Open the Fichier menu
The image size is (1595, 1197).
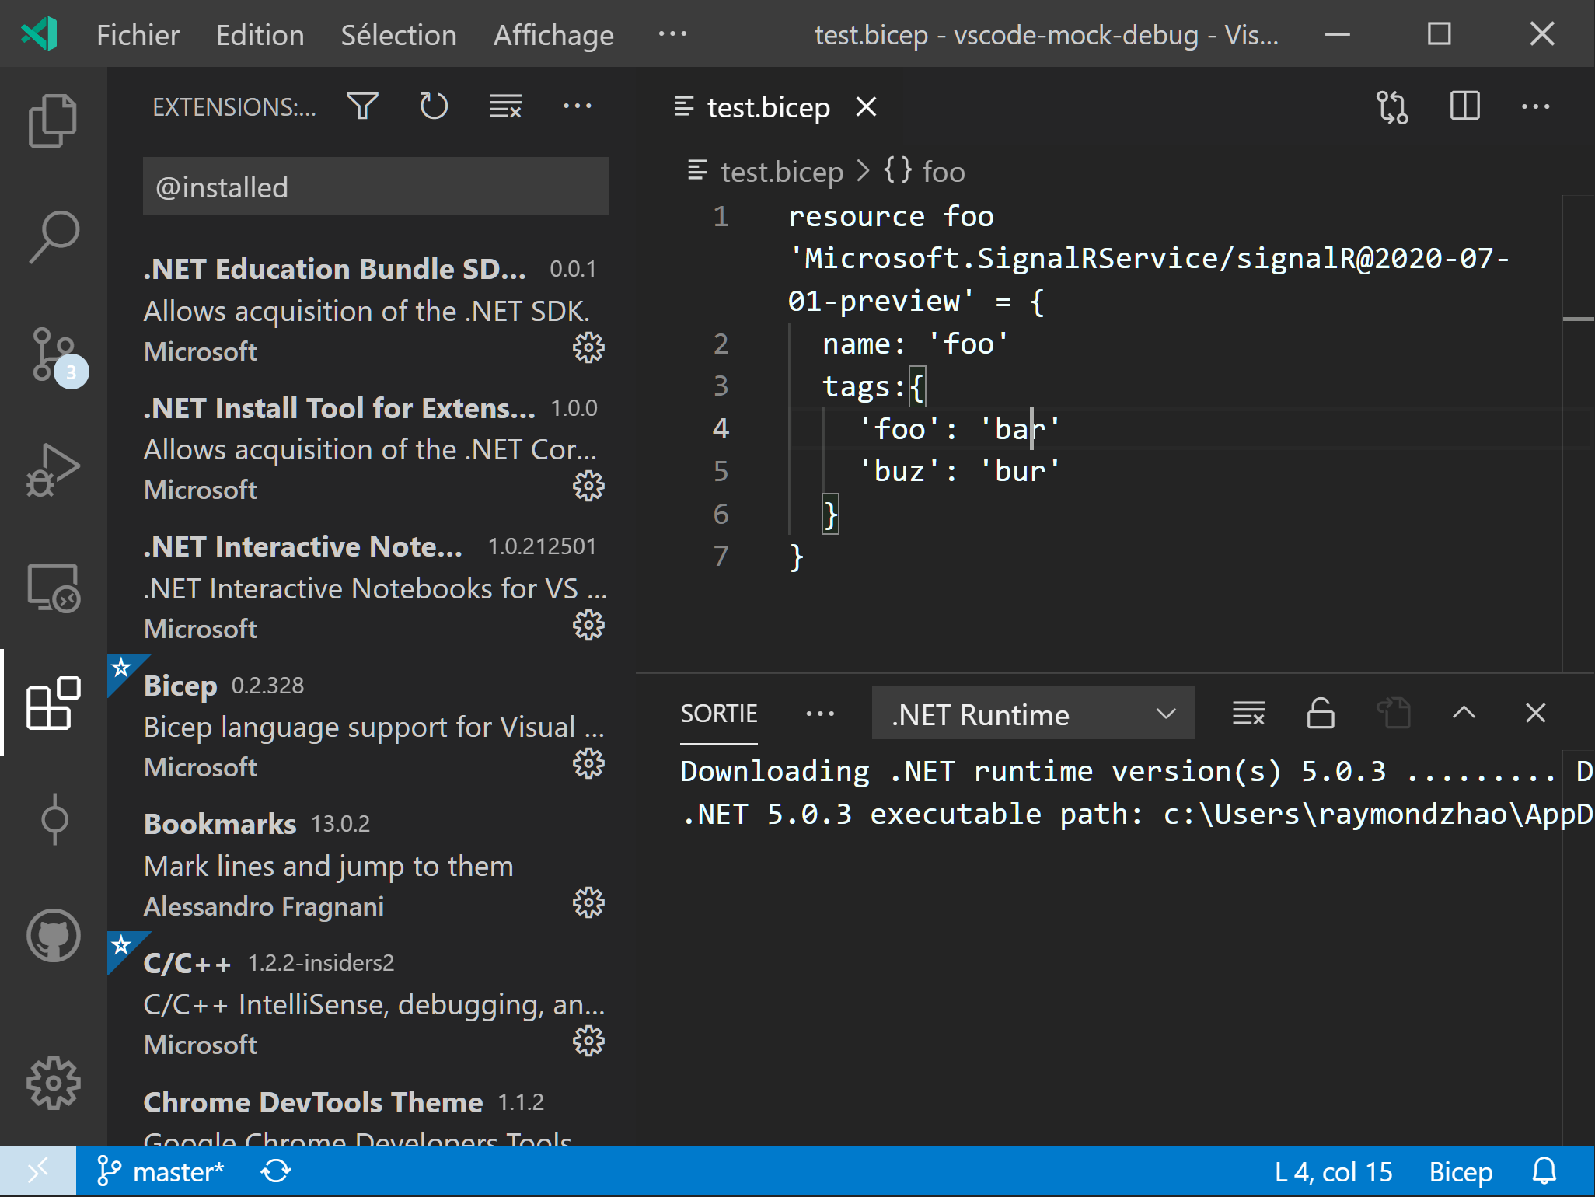click(138, 35)
